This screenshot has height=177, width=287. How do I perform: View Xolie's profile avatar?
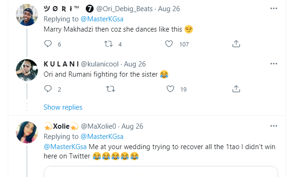[27, 132]
